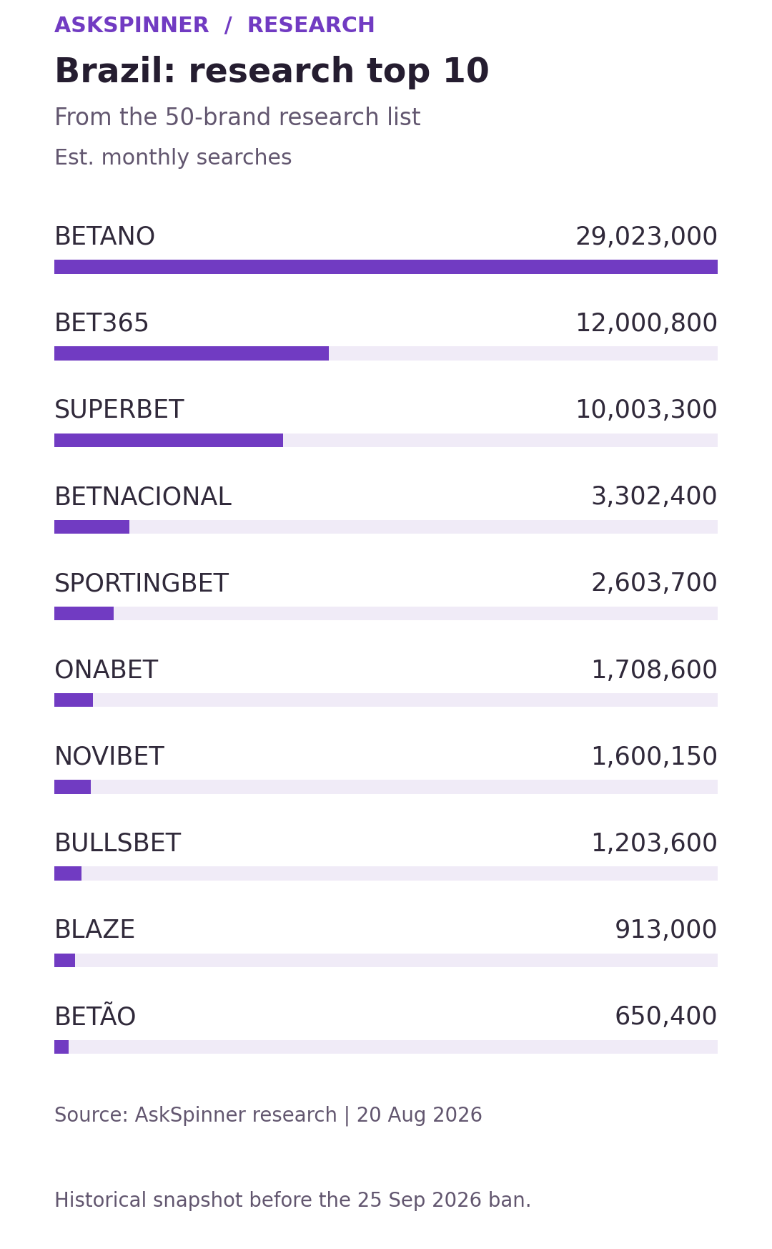Click the Source: AskSpinner research line
The height and width of the screenshot is (1249, 772).
[x=268, y=1115]
